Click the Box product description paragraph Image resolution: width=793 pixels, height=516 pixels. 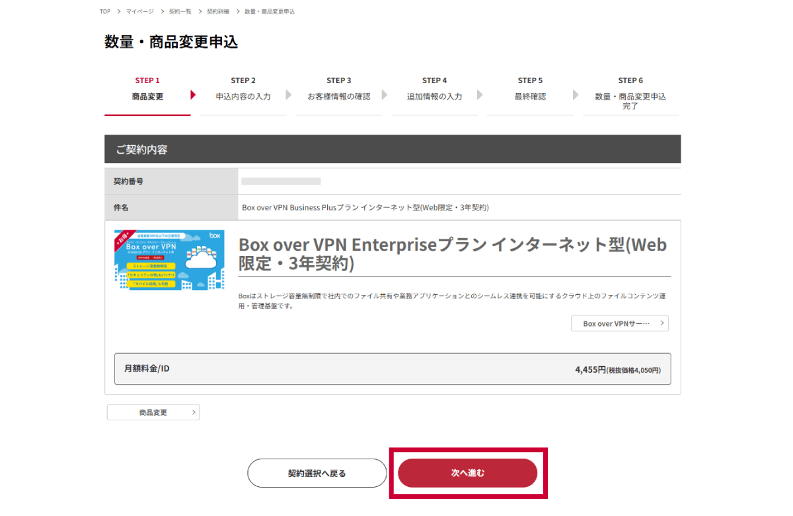pyautogui.click(x=452, y=301)
